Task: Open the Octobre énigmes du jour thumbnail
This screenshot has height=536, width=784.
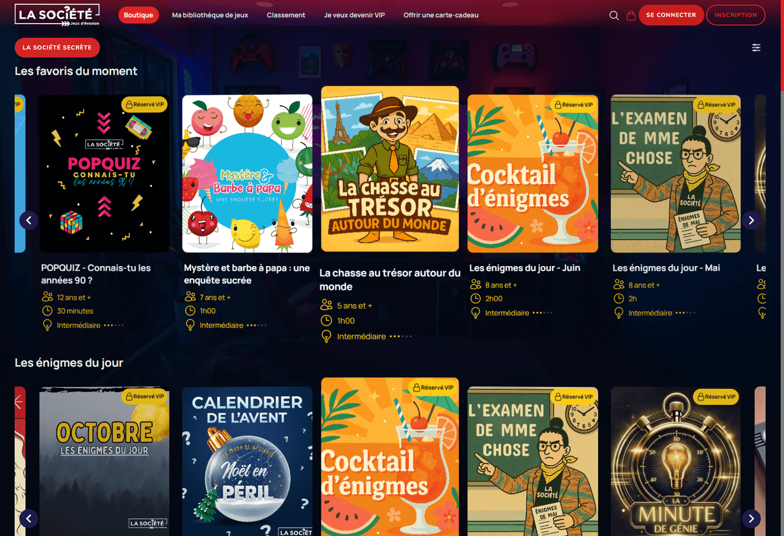Action: coord(105,461)
